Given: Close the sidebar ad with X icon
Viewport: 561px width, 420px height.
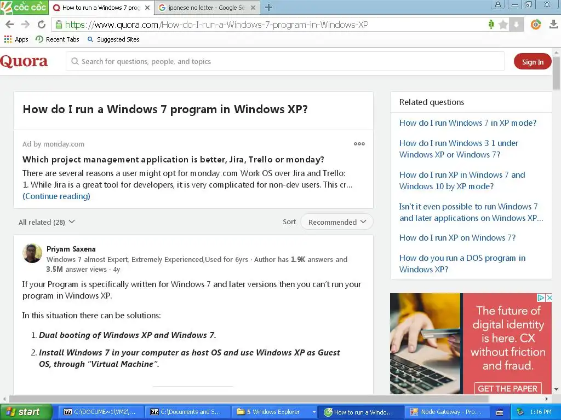Looking at the screenshot, I should tap(549, 297).
